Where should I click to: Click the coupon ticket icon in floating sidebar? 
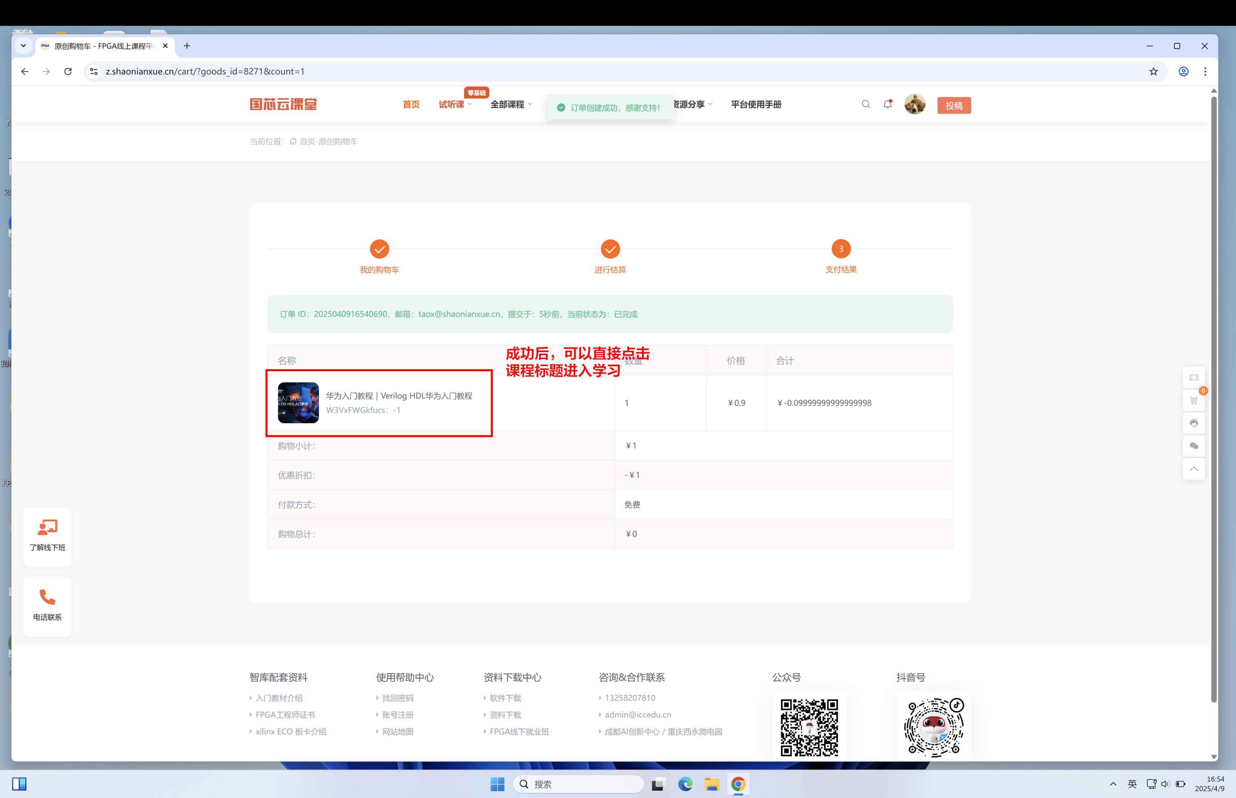[x=1194, y=378]
